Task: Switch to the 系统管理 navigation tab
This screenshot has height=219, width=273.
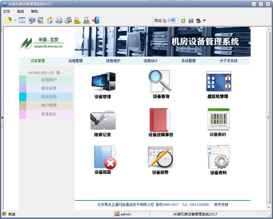Action: click(x=189, y=61)
